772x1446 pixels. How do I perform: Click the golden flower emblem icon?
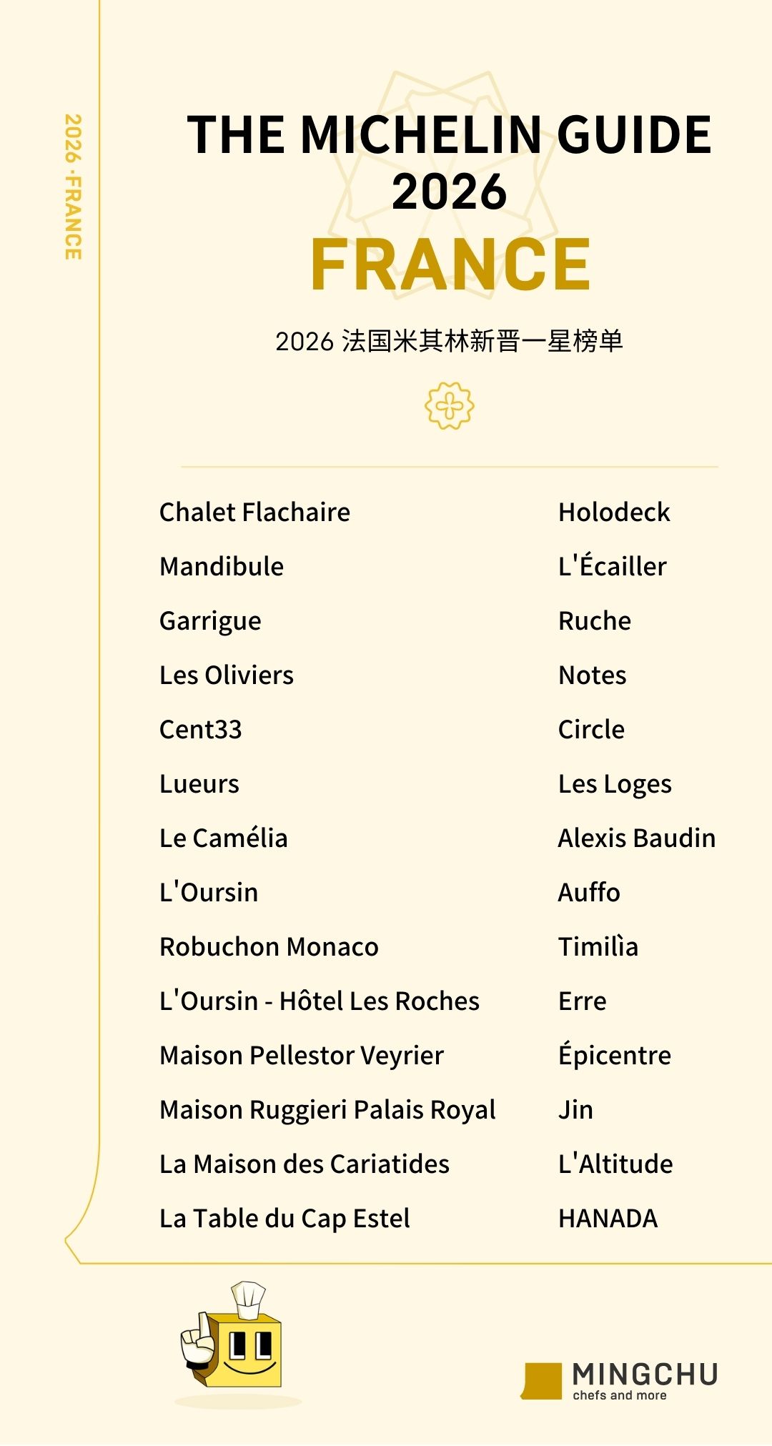pos(449,406)
